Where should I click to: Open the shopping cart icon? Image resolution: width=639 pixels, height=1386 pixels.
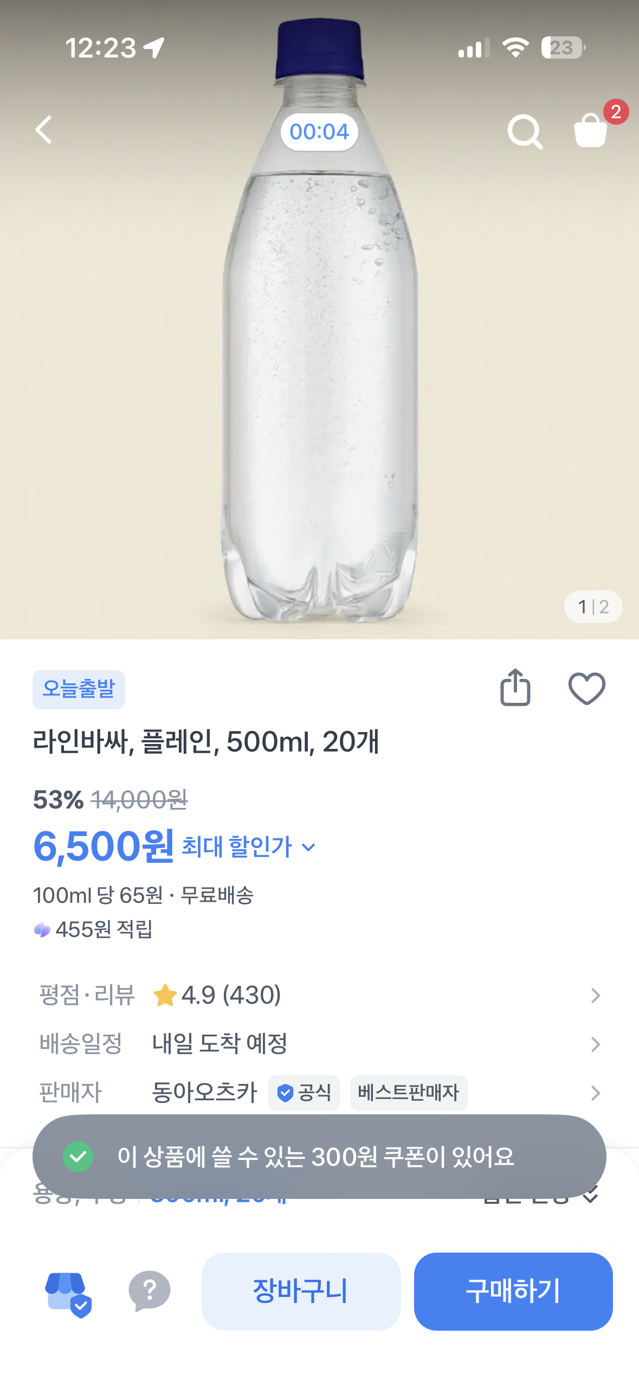pos(591,130)
